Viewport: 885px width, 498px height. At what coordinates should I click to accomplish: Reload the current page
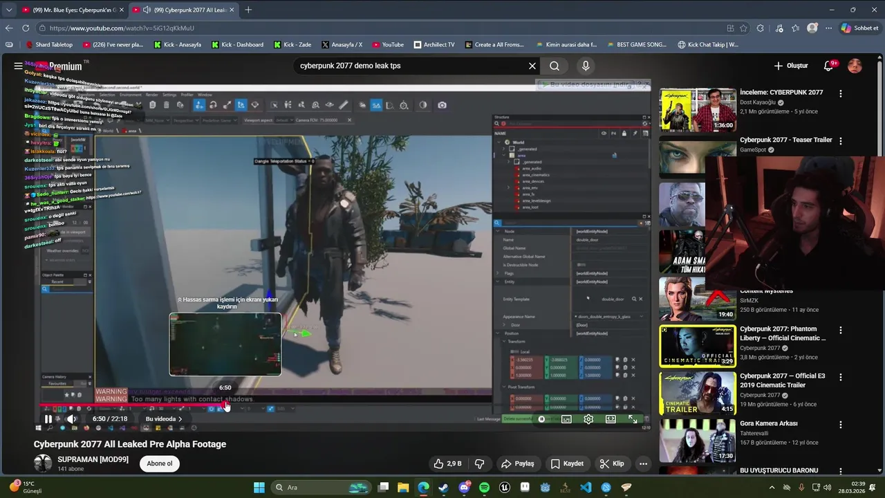click(x=26, y=28)
